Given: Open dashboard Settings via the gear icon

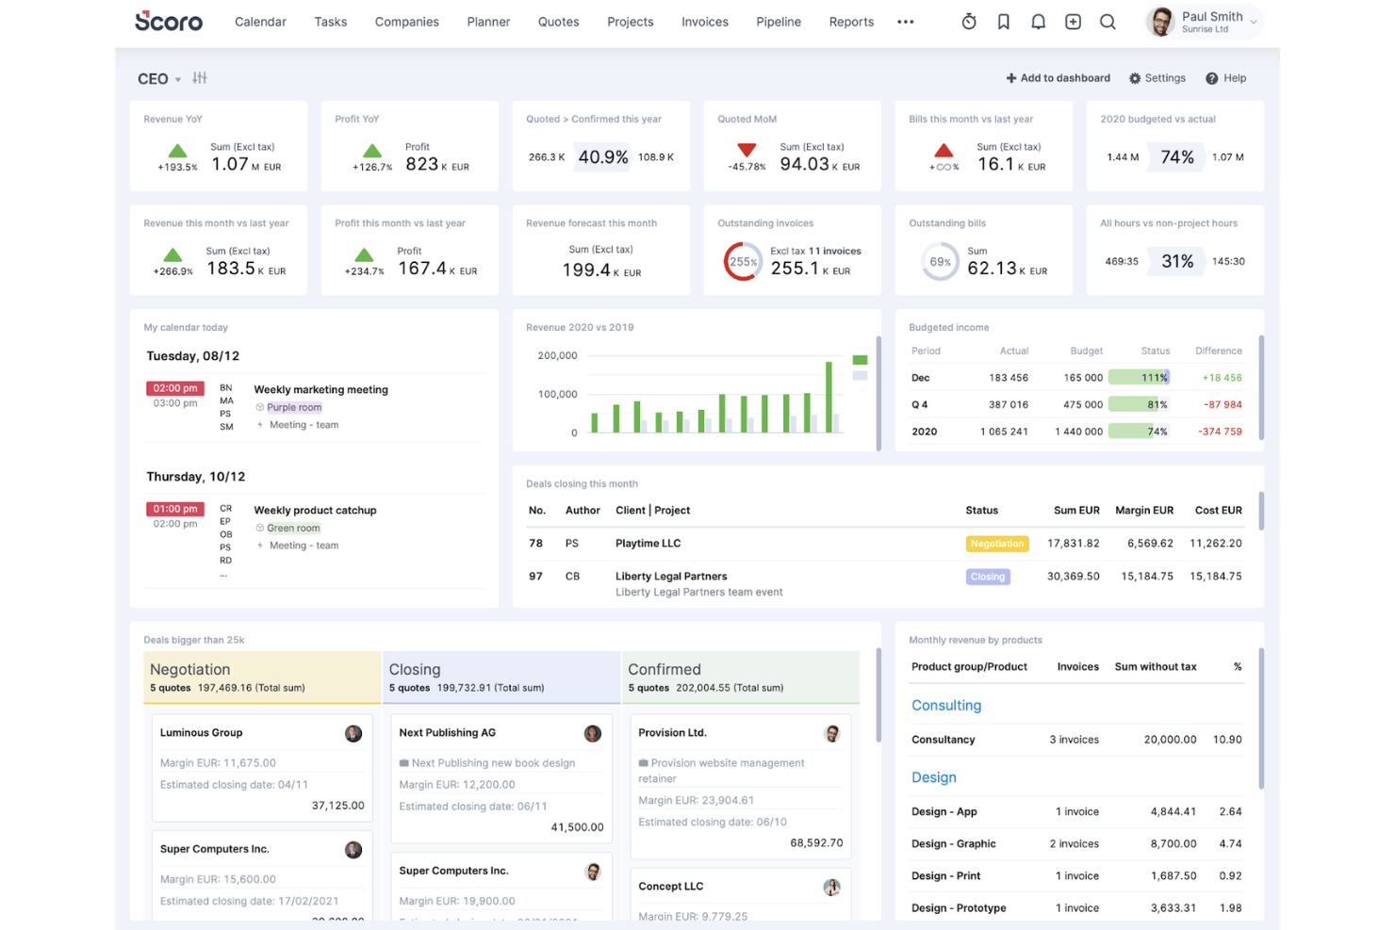Looking at the screenshot, I should point(1157,78).
